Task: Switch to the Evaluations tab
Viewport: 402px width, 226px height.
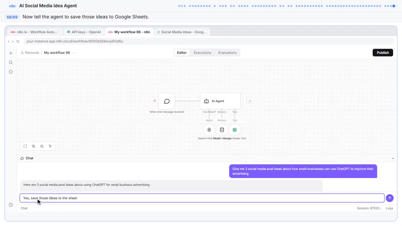Action: 227,53
